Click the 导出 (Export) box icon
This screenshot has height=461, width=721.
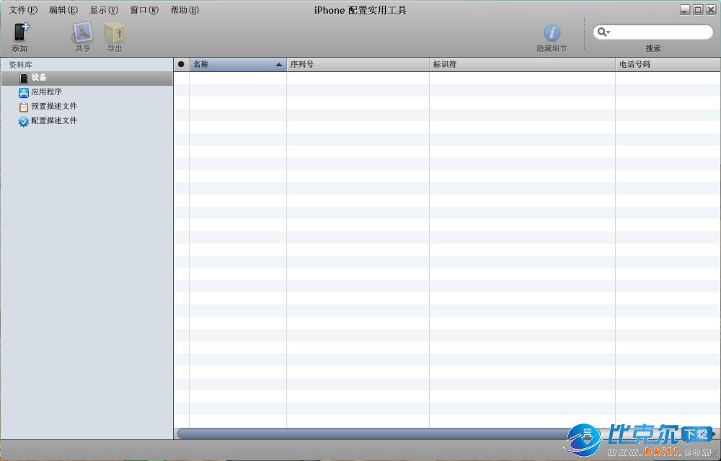115,32
